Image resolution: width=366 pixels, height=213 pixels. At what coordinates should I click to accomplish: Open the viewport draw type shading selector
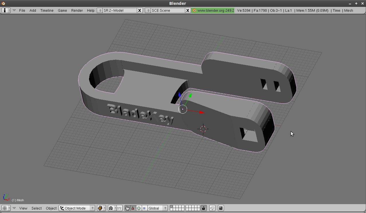[x=101, y=208]
